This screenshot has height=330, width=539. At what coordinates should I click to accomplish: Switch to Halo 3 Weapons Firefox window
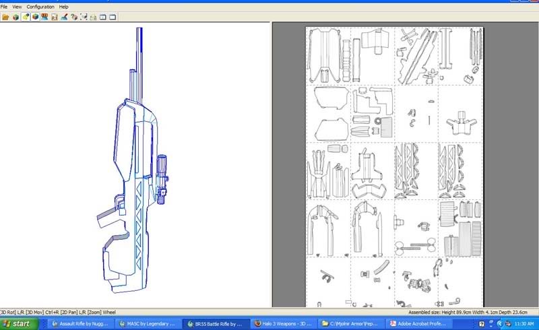coord(283,324)
